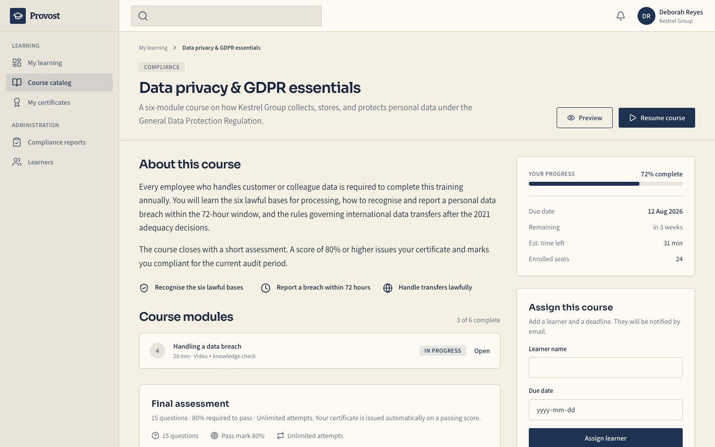This screenshot has height=447, width=715.
Task: Go to My certificates
Action: pos(59,102)
